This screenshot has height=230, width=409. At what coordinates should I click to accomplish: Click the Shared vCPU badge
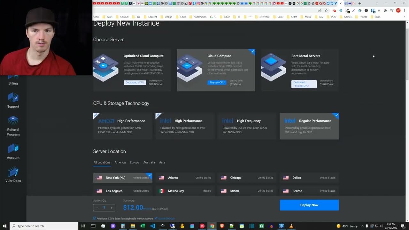pos(217,82)
